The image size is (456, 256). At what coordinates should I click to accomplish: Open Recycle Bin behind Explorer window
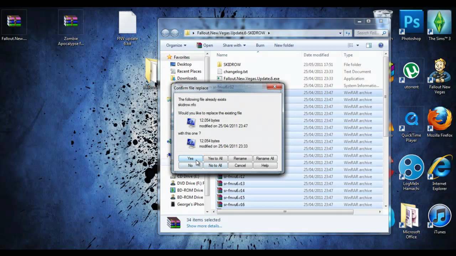coord(382,14)
